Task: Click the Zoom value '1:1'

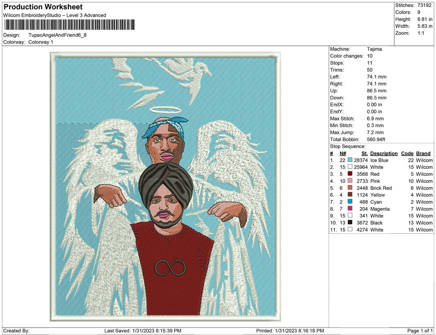Action: [421, 33]
